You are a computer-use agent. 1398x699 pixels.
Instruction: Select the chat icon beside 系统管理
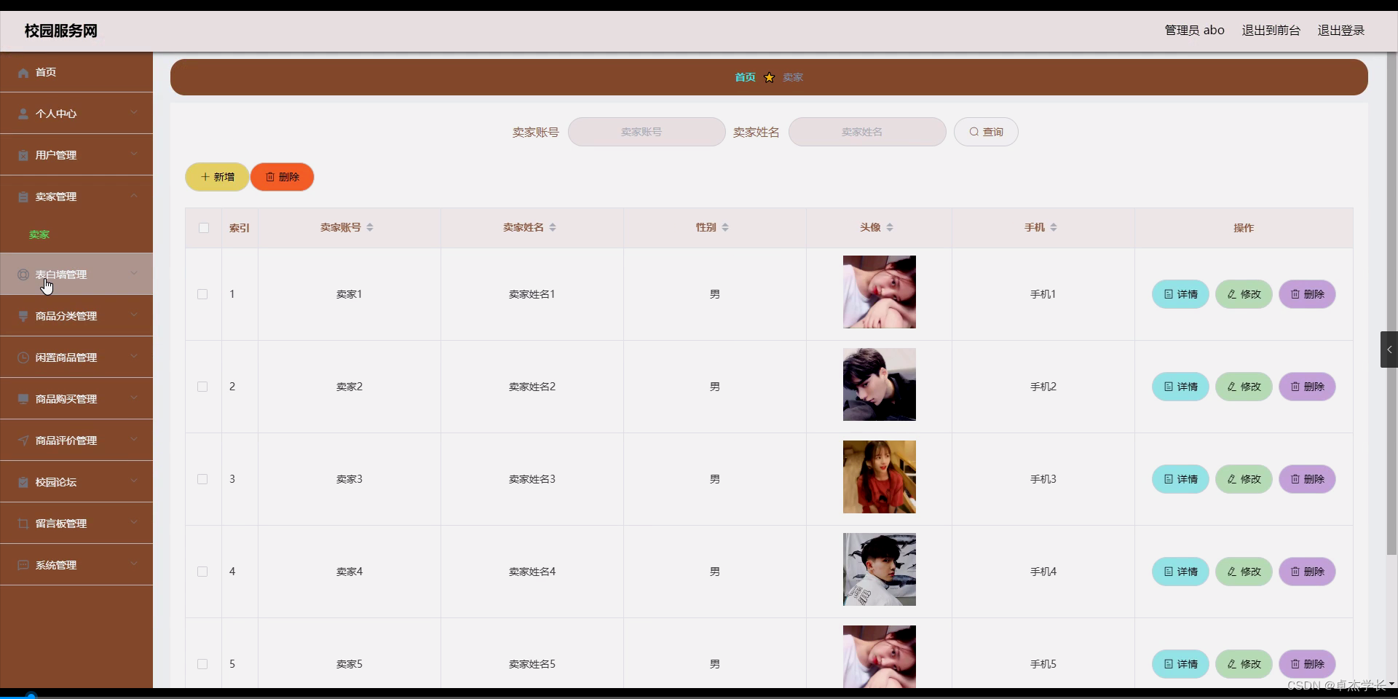point(22,565)
